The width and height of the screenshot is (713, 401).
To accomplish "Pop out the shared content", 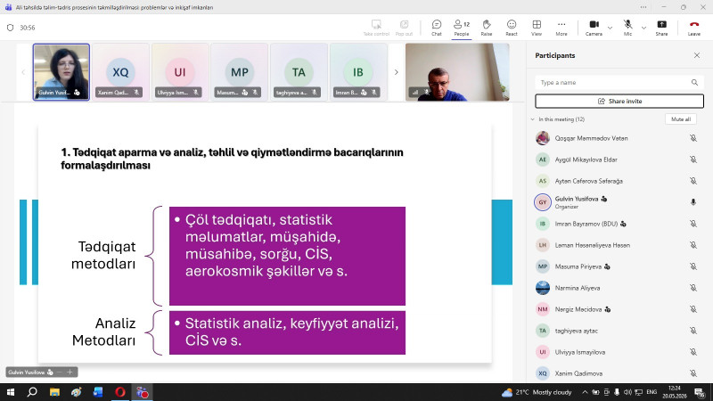I will [404, 28].
